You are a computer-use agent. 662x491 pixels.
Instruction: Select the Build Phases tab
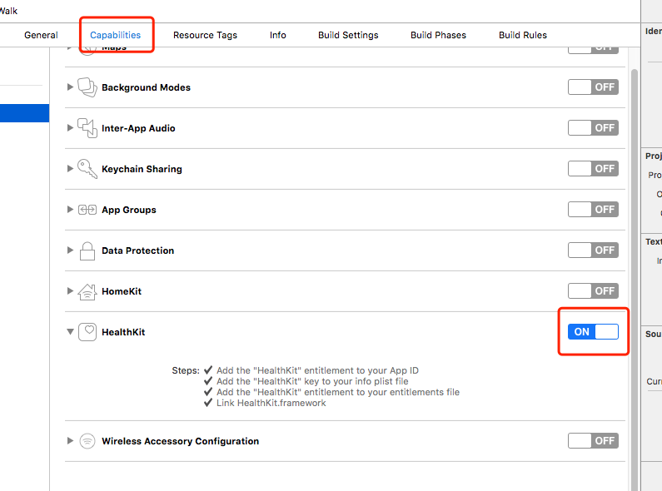pyautogui.click(x=438, y=35)
